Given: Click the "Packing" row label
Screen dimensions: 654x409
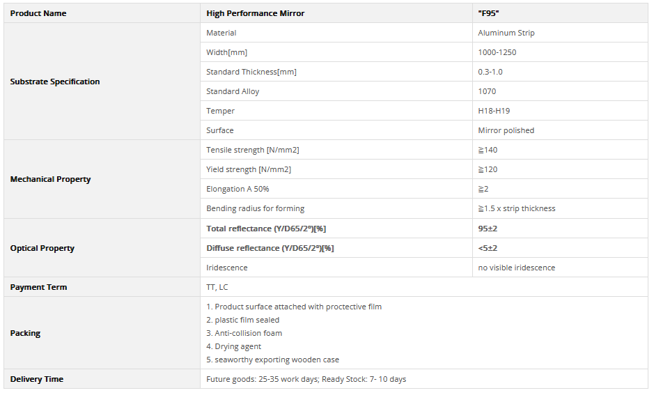Looking at the screenshot, I should point(25,333).
